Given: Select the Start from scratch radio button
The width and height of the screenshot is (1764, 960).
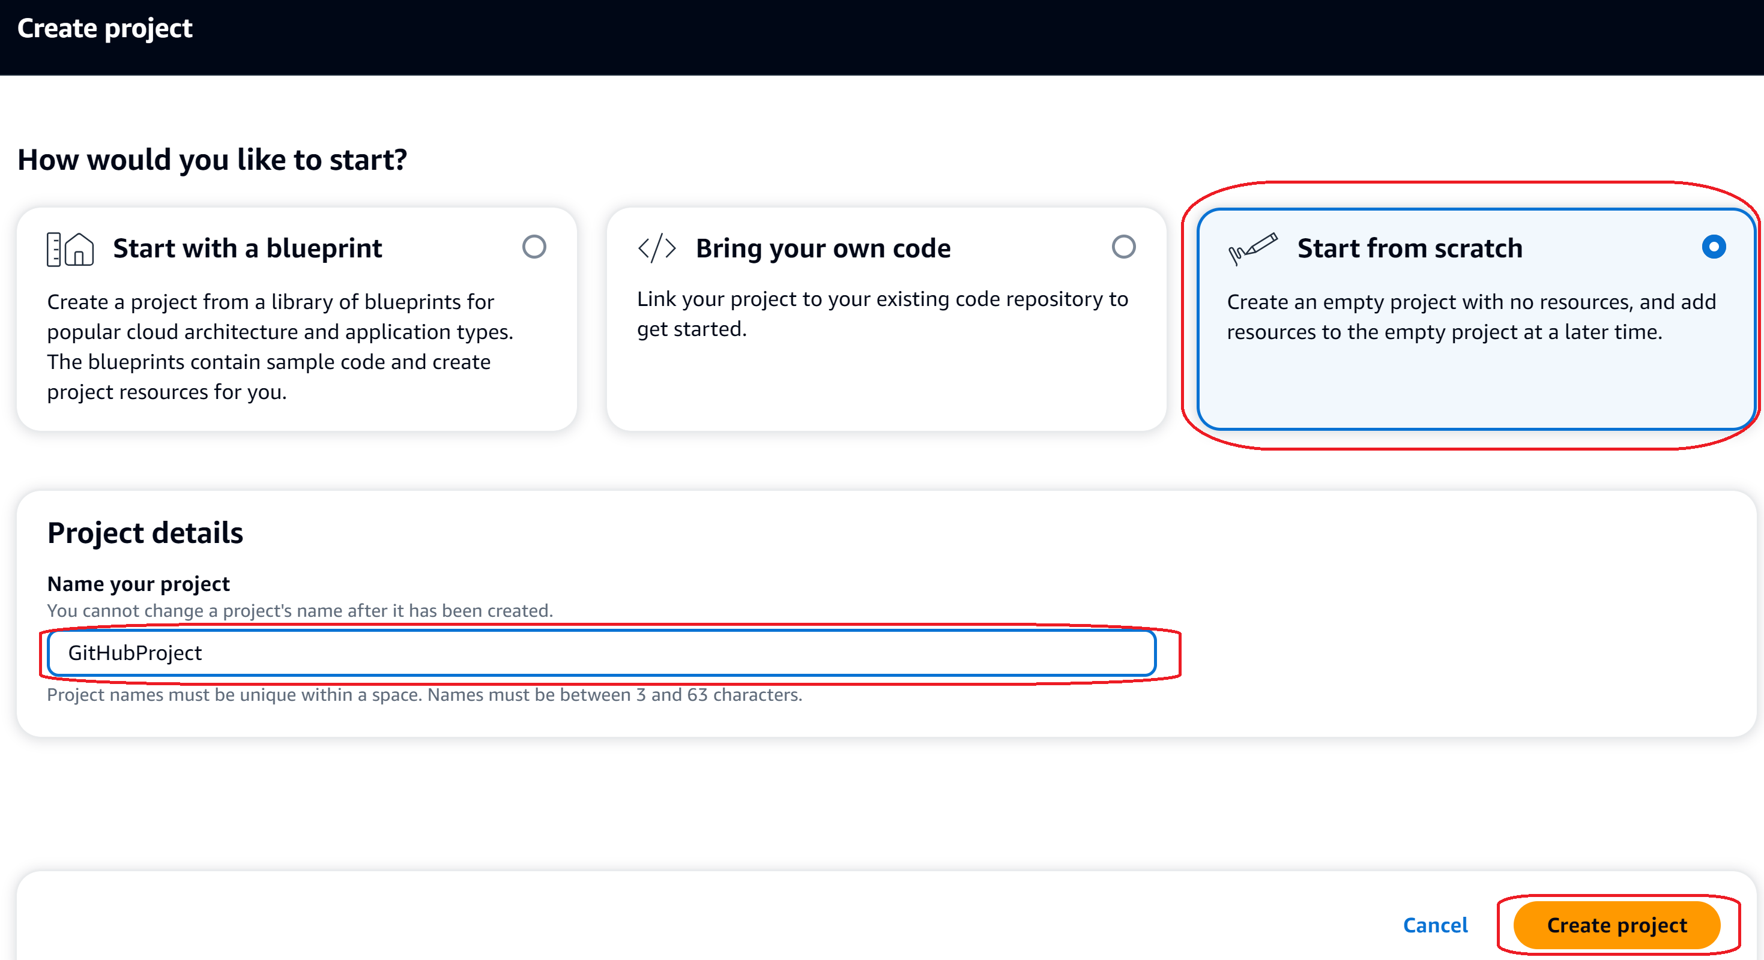Looking at the screenshot, I should coord(1714,247).
